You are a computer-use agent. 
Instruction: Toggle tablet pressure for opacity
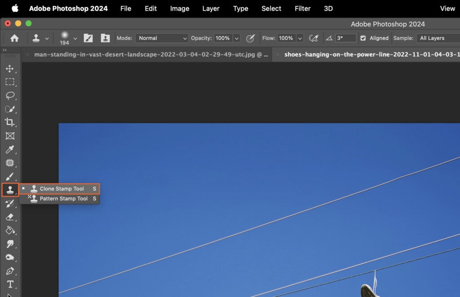(x=251, y=38)
